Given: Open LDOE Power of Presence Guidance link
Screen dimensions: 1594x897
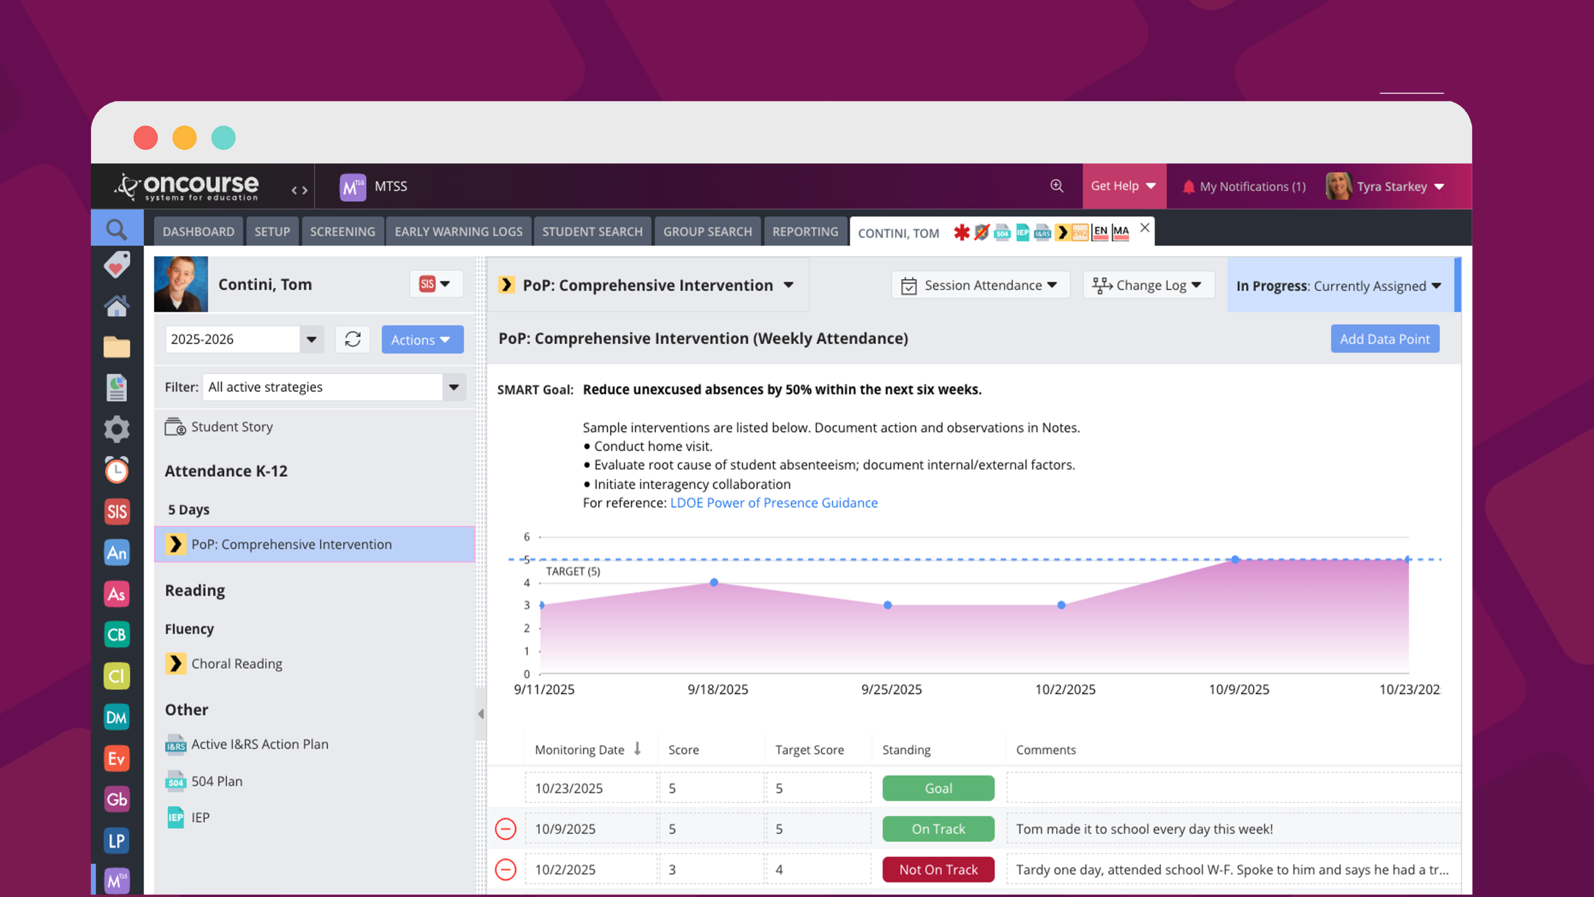Looking at the screenshot, I should click(x=773, y=503).
